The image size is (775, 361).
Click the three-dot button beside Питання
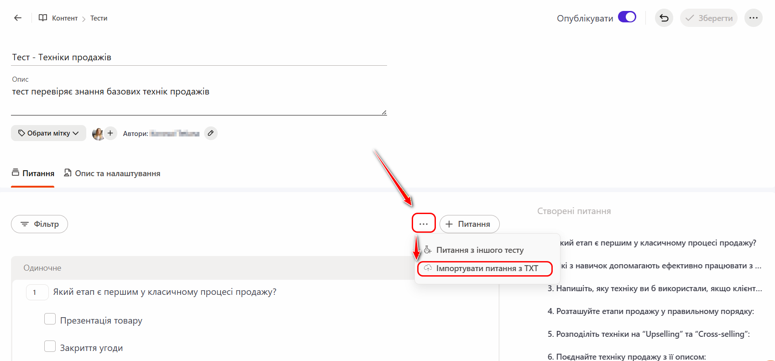(x=424, y=224)
